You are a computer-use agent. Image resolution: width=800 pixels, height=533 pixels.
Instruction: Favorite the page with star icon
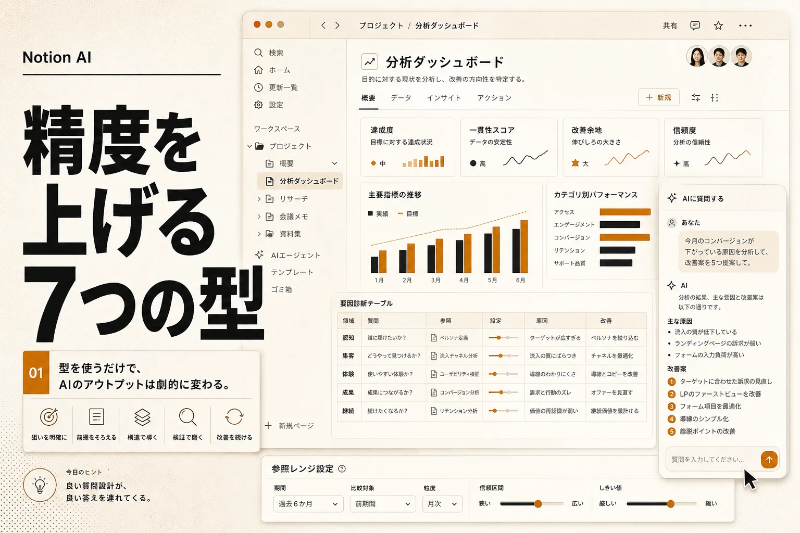(718, 26)
